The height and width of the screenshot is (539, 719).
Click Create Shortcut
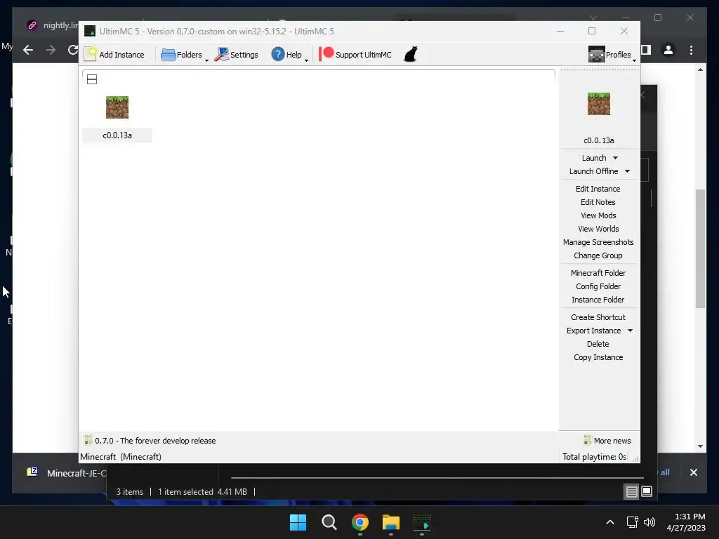point(598,317)
